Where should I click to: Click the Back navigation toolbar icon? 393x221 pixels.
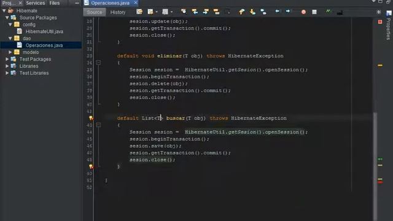(150, 12)
